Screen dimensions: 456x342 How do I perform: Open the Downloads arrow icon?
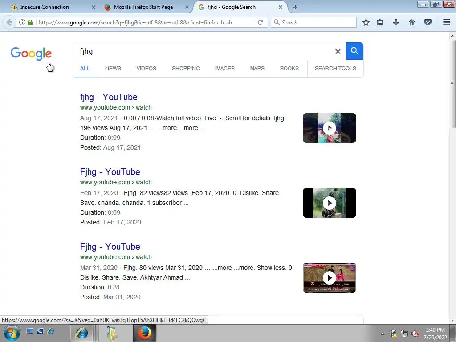pyautogui.click(x=396, y=22)
